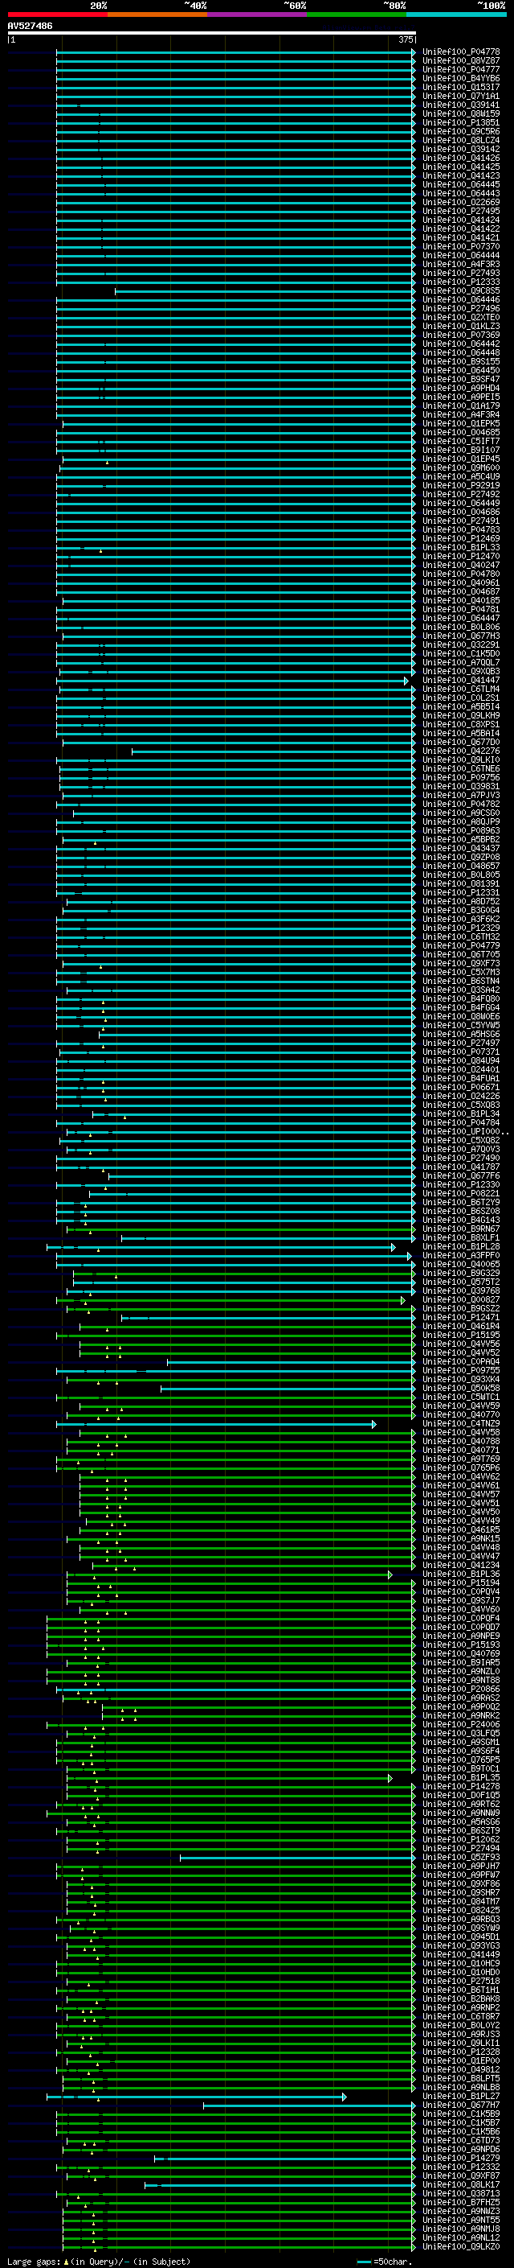Click the white AV527486 query bar
Screen dimensions: 514x2268
coord(212,34)
